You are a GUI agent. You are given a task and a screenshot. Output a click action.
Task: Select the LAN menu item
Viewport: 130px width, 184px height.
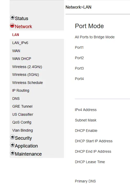click(x=16, y=35)
